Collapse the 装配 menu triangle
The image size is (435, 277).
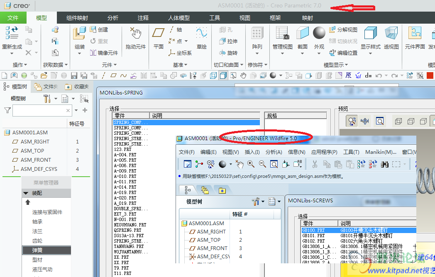pos(26,193)
